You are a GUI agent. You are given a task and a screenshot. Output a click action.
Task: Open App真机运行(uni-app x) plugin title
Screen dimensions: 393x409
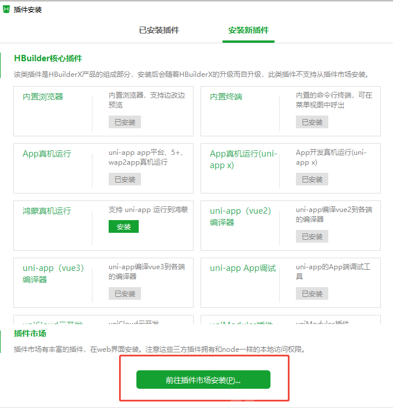coord(243,159)
